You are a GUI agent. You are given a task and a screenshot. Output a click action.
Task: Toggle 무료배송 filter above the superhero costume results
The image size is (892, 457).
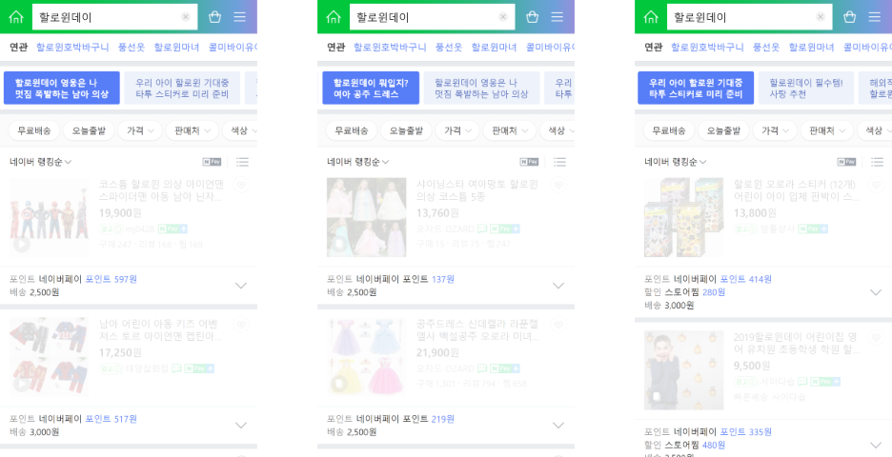[x=33, y=130]
